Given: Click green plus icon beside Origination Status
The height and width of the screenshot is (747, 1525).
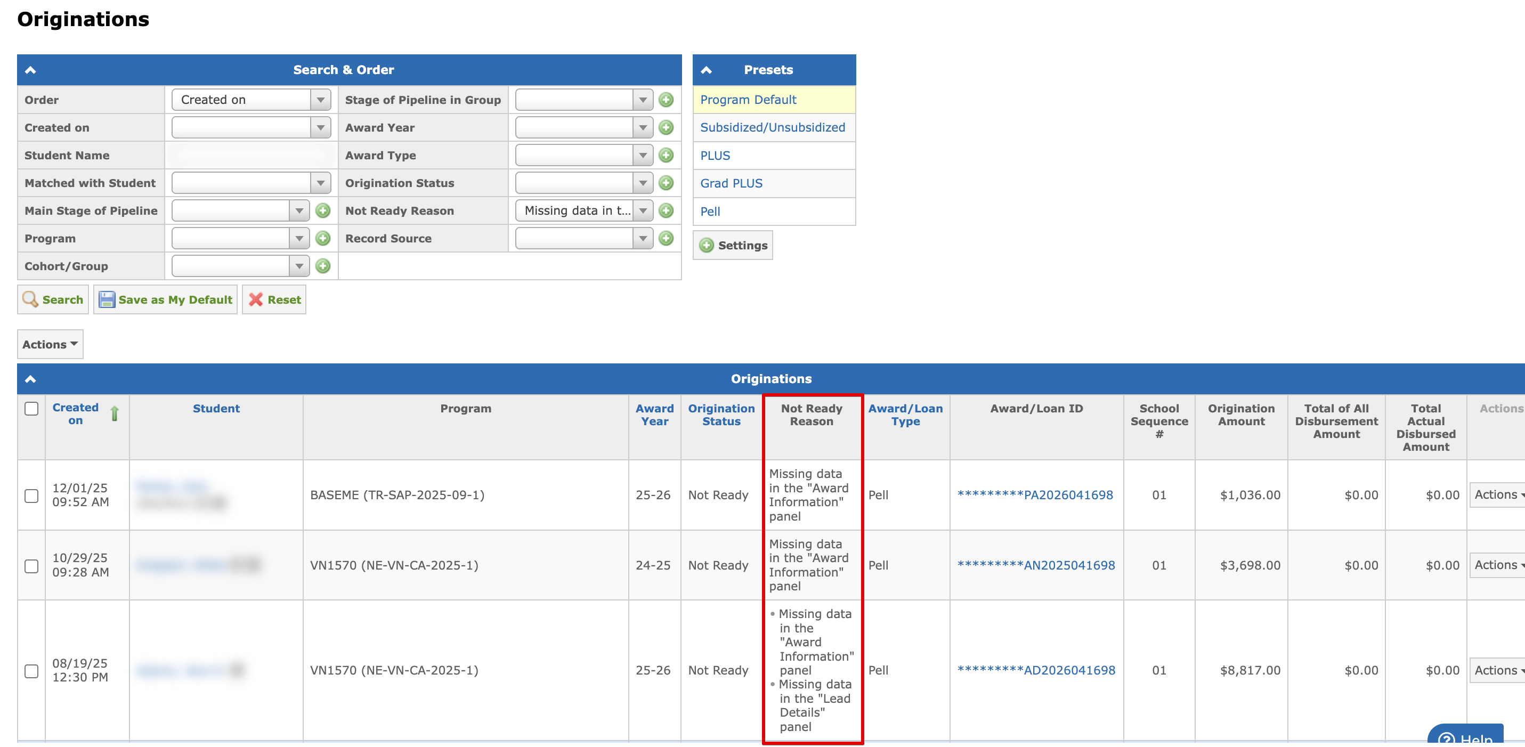Looking at the screenshot, I should [x=666, y=183].
